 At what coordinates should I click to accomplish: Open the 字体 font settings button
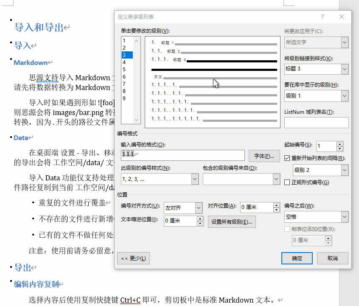(x=264, y=155)
